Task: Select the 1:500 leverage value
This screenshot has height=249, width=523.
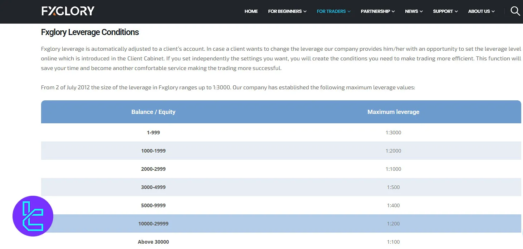Action: pos(393,187)
